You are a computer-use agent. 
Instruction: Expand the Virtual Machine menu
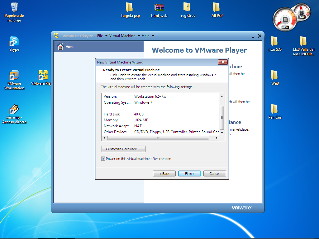124,36
